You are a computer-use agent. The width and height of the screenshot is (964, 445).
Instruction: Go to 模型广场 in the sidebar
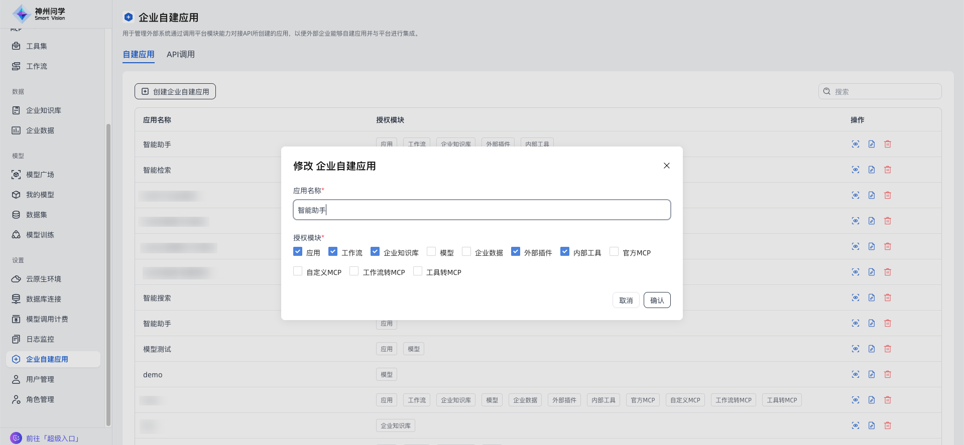point(40,175)
